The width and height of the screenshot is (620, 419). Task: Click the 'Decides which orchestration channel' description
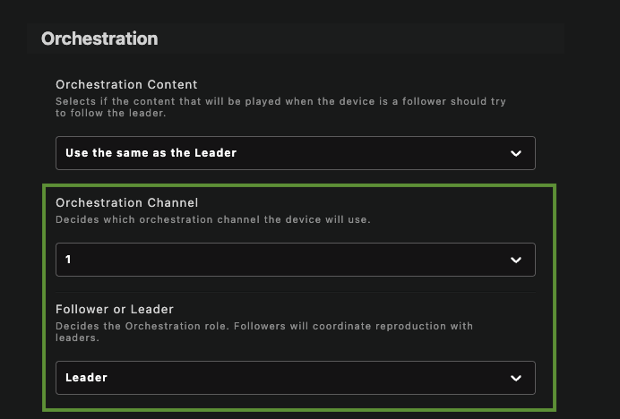(213, 219)
